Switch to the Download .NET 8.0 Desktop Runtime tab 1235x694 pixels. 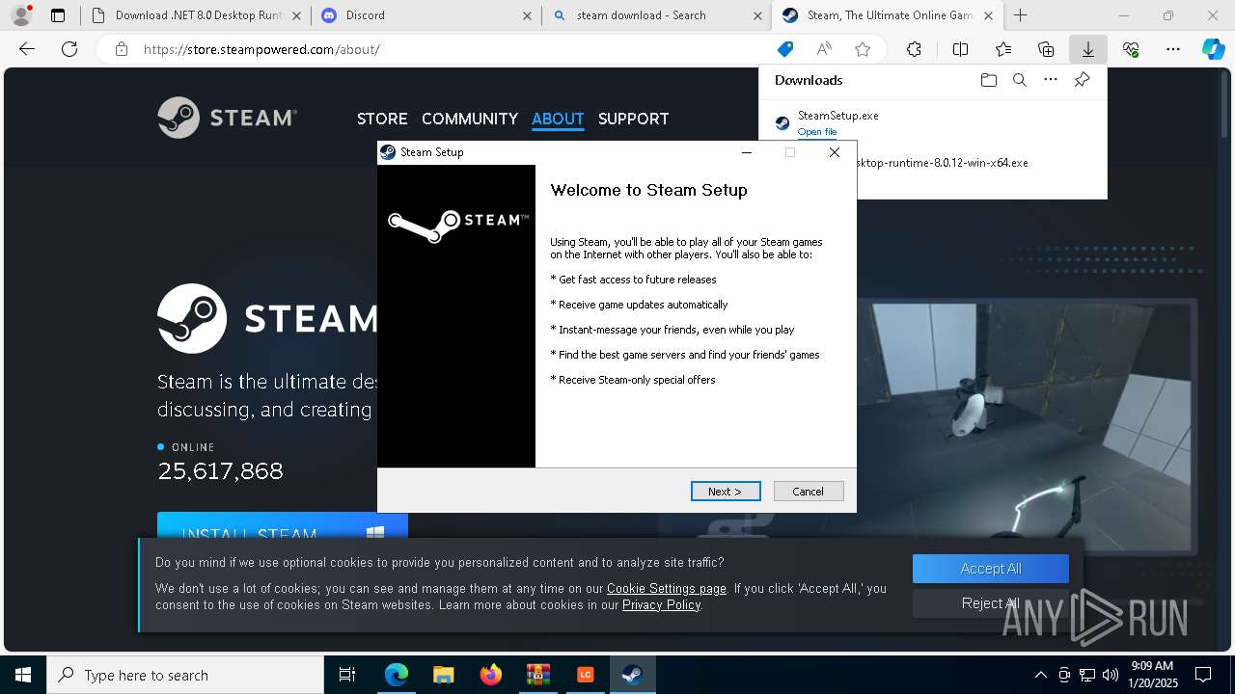(196, 15)
